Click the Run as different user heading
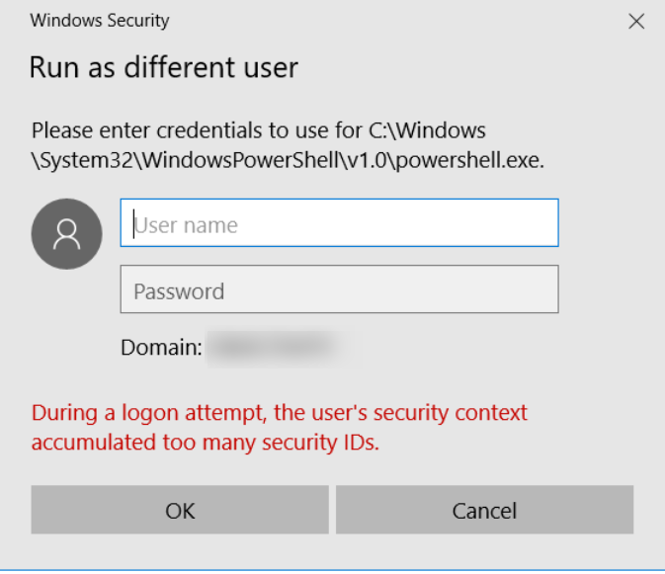Screen dimensions: 665x574 coord(164,67)
